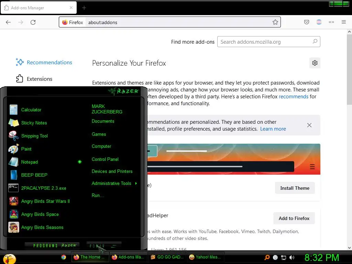Reload the current Firefox page
Viewport: 352px width, 264px height.
pos(33,22)
